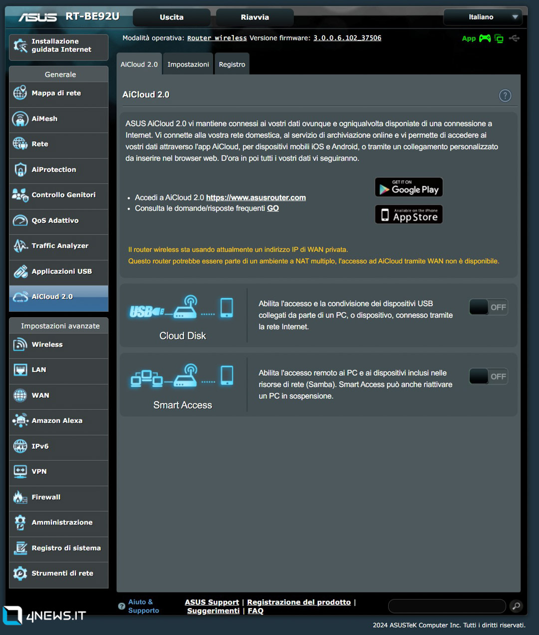
Task: Open the App Store badge
Action: 409,214
